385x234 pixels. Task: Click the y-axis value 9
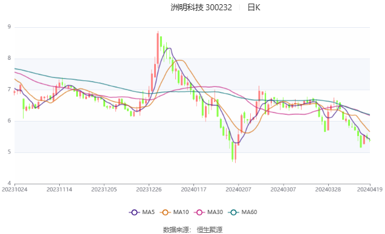pyautogui.click(x=9, y=27)
